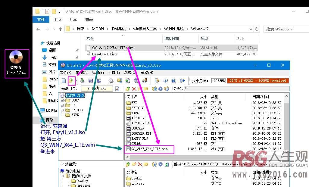Click the Convert disc image icon
The image size is (309, 187).
pyautogui.click(x=128, y=81)
